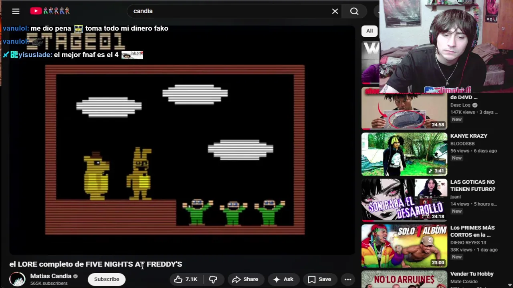Click the Desc Loq channel name
Image resolution: width=513 pixels, height=288 pixels.
(460, 105)
